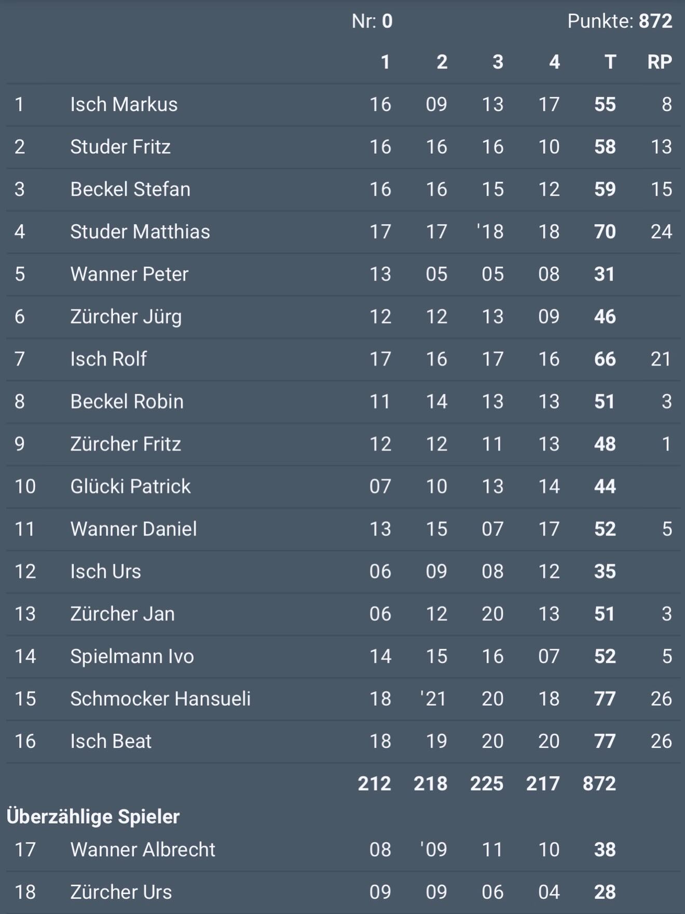The width and height of the screenshot is (685, 914).
Task: Click the round 1 column header
Action: click(x=385, y=62)
